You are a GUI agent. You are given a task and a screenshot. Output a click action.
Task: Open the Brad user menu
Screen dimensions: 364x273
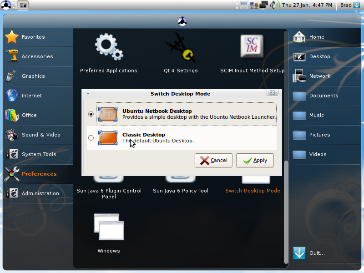pyautogui.click(x=350, y=5)
